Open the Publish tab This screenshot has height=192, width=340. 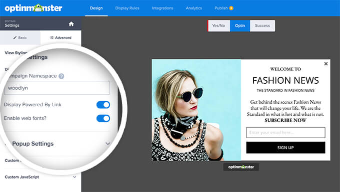221,8
